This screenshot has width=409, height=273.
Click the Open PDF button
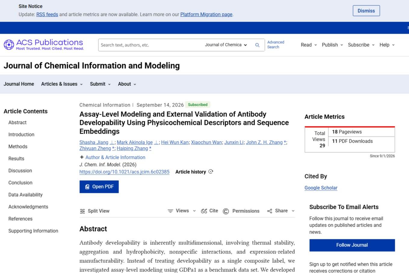pyautogui.click(x=99, y=187)
